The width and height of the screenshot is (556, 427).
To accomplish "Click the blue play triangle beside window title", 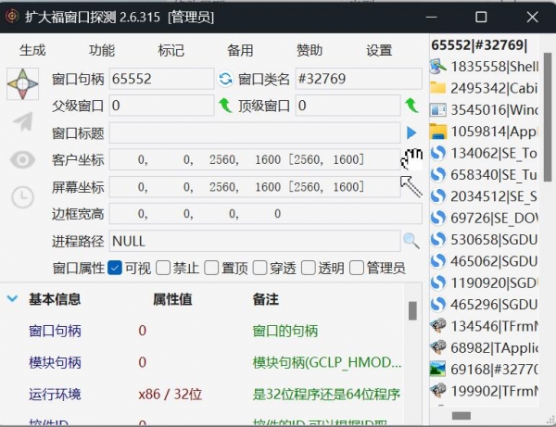I will coord(411,132).
